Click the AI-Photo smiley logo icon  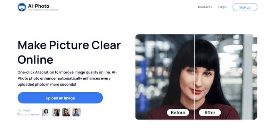pyautogui.click(x=22, y=7)
